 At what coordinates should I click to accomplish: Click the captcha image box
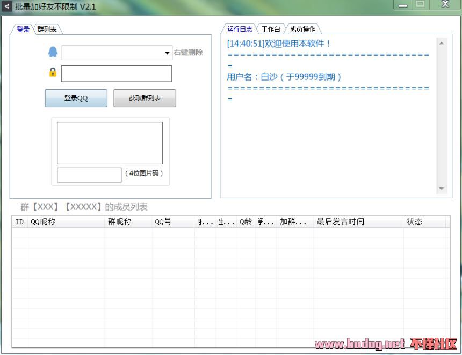(110, 143)
